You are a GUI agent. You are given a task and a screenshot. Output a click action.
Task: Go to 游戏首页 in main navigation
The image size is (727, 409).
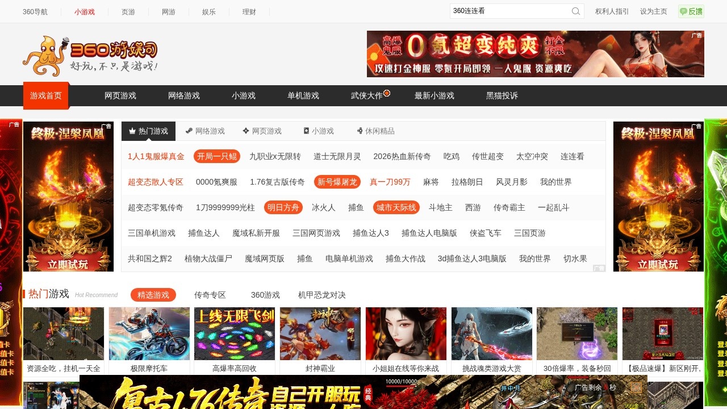pyautogui.click(x=46, y=95)
